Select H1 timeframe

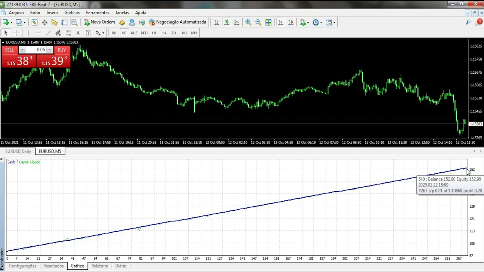coord(154,33)
